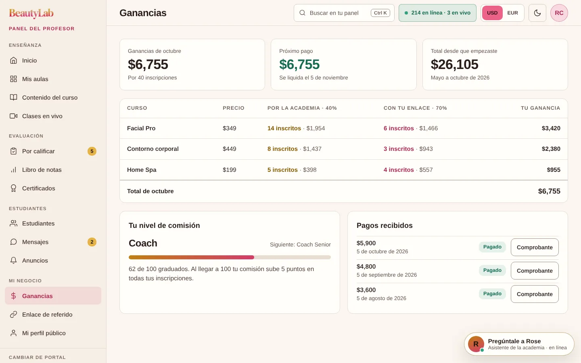Click 14 inscritos for Facial Pro
Viewport: 581px width, 363px height.
pos(284,128)
